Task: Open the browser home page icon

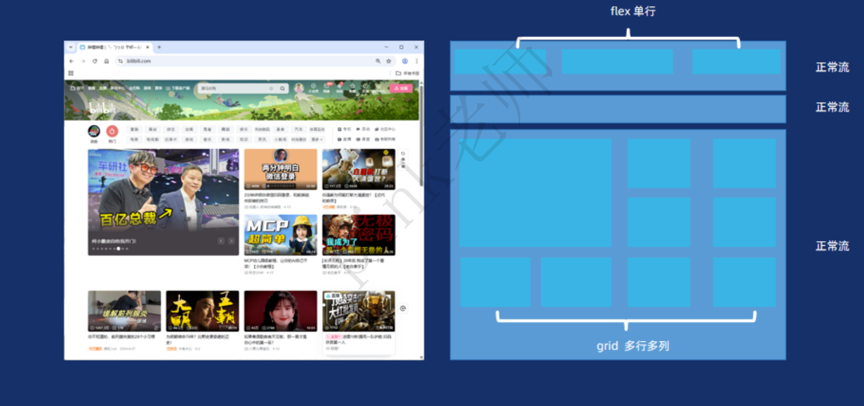Action: click(106, 61)
